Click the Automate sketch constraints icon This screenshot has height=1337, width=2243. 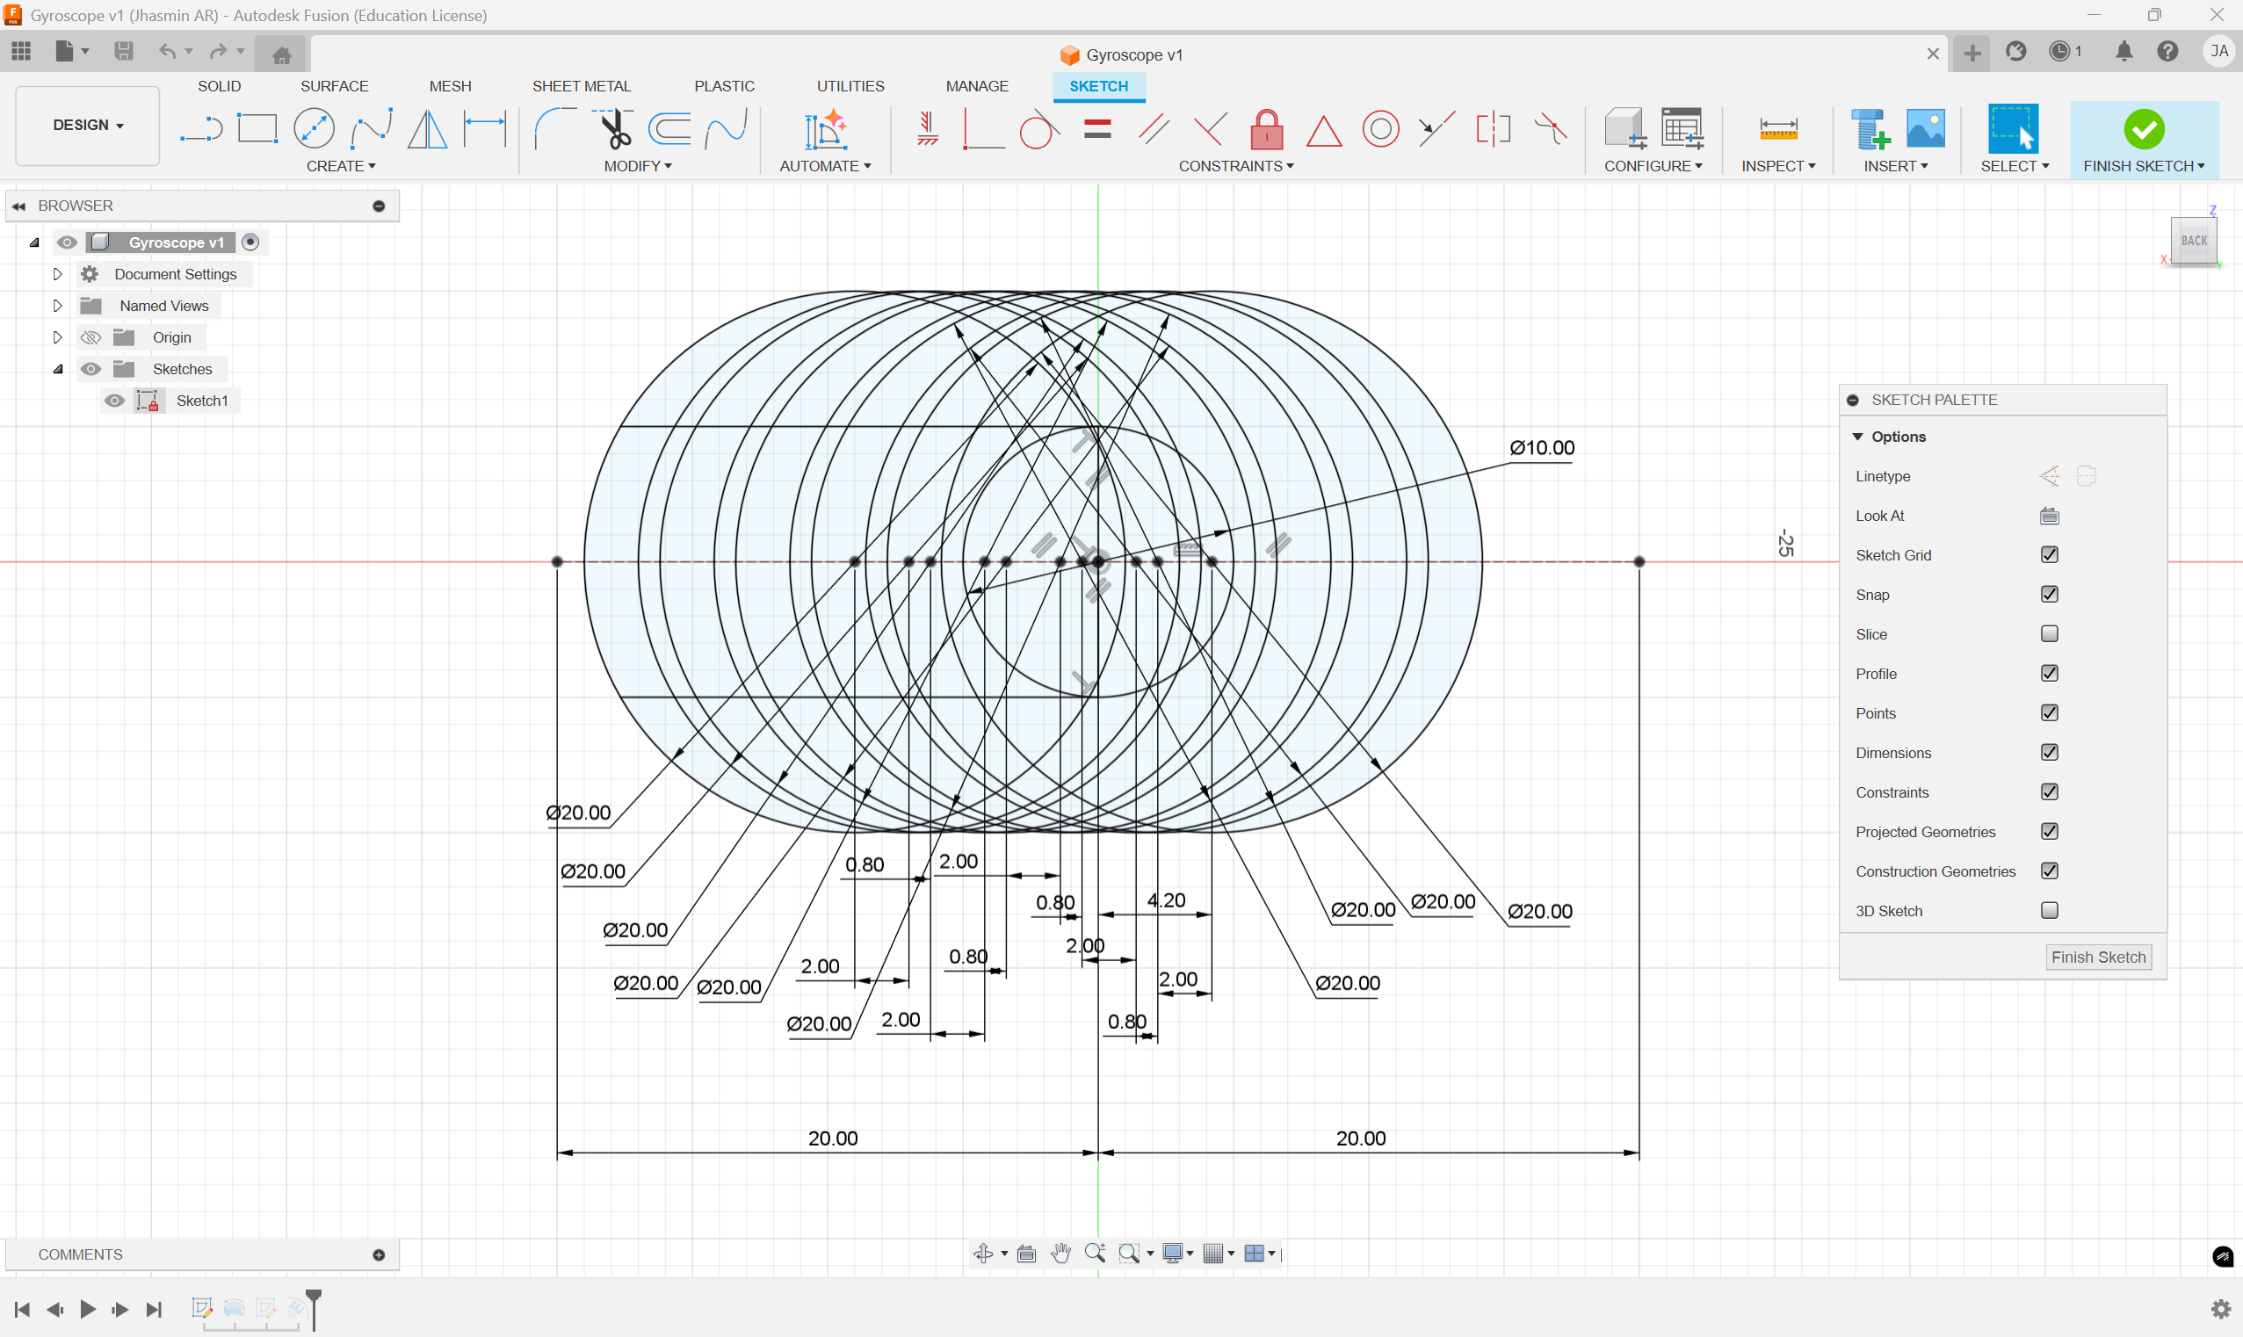pos(825,129)
